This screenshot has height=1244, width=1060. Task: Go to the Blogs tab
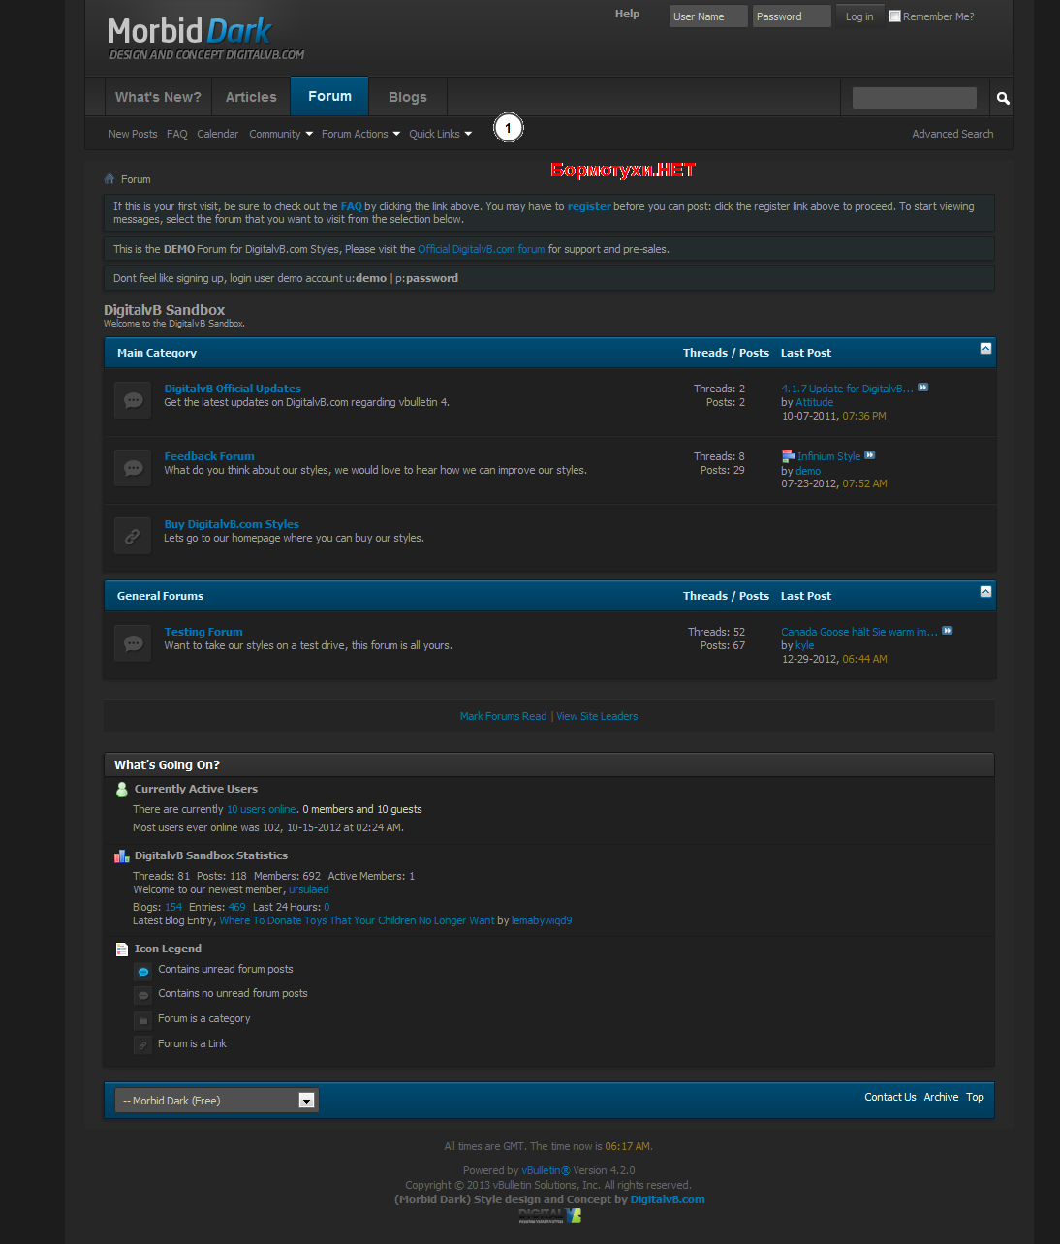tap(408, 97)
